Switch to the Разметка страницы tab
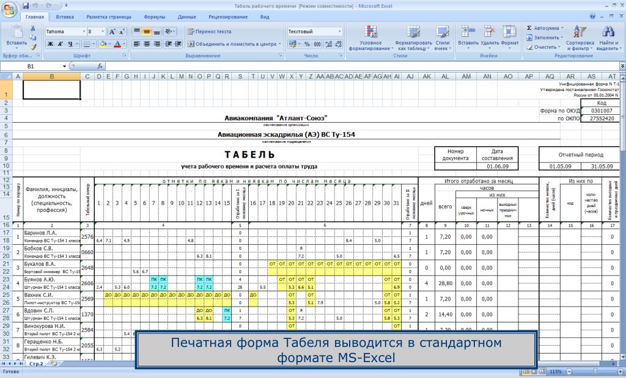Screen dimensions: 626x378 [x=109, y=16]
